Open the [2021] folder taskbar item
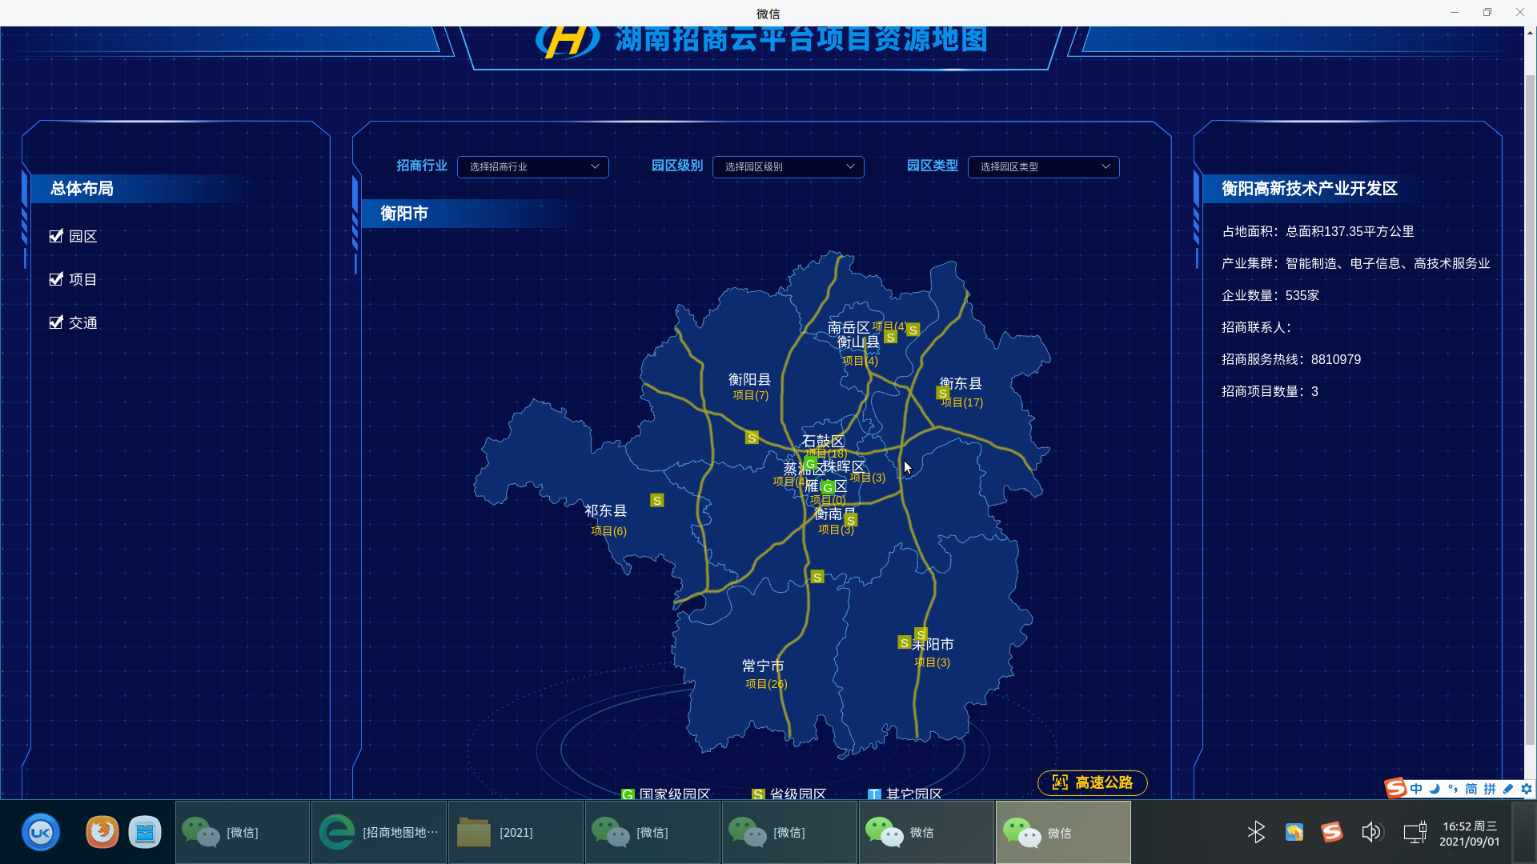Viewport: 1537px width, 864px height. 516,832
